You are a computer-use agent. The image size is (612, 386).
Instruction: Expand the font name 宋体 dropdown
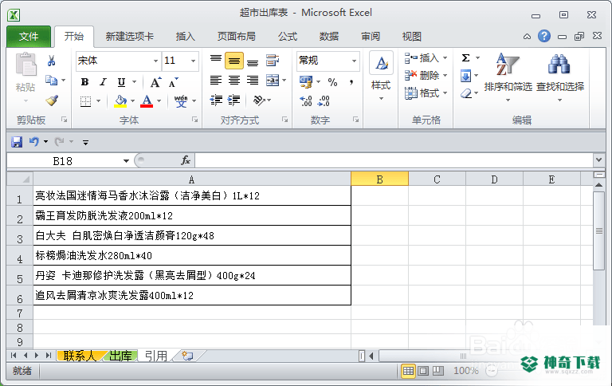point(155,61)
